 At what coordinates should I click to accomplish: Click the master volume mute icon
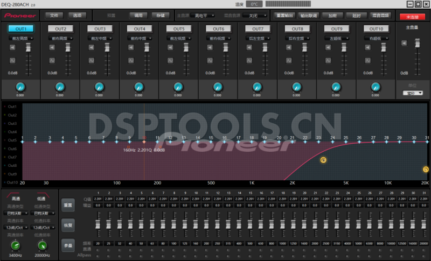(404, 43)
